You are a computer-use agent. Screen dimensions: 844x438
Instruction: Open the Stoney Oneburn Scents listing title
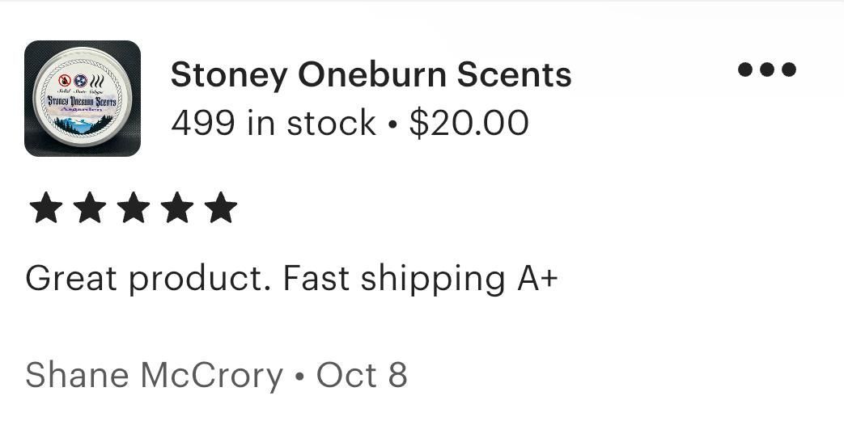[371, 74]
